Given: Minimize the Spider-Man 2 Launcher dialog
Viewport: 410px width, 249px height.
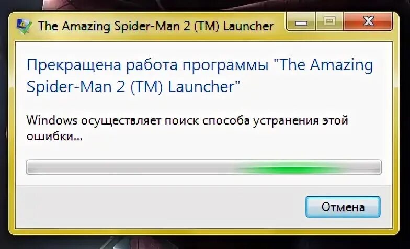Looking at the screenshot, I should [301, 22].
